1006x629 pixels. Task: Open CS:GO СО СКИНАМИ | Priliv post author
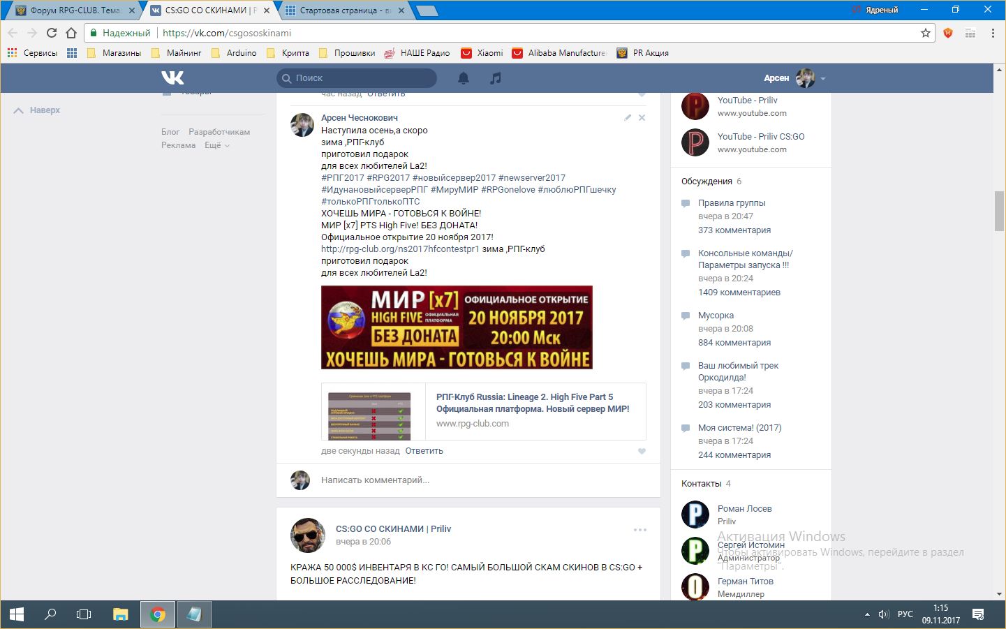point(393,529)
